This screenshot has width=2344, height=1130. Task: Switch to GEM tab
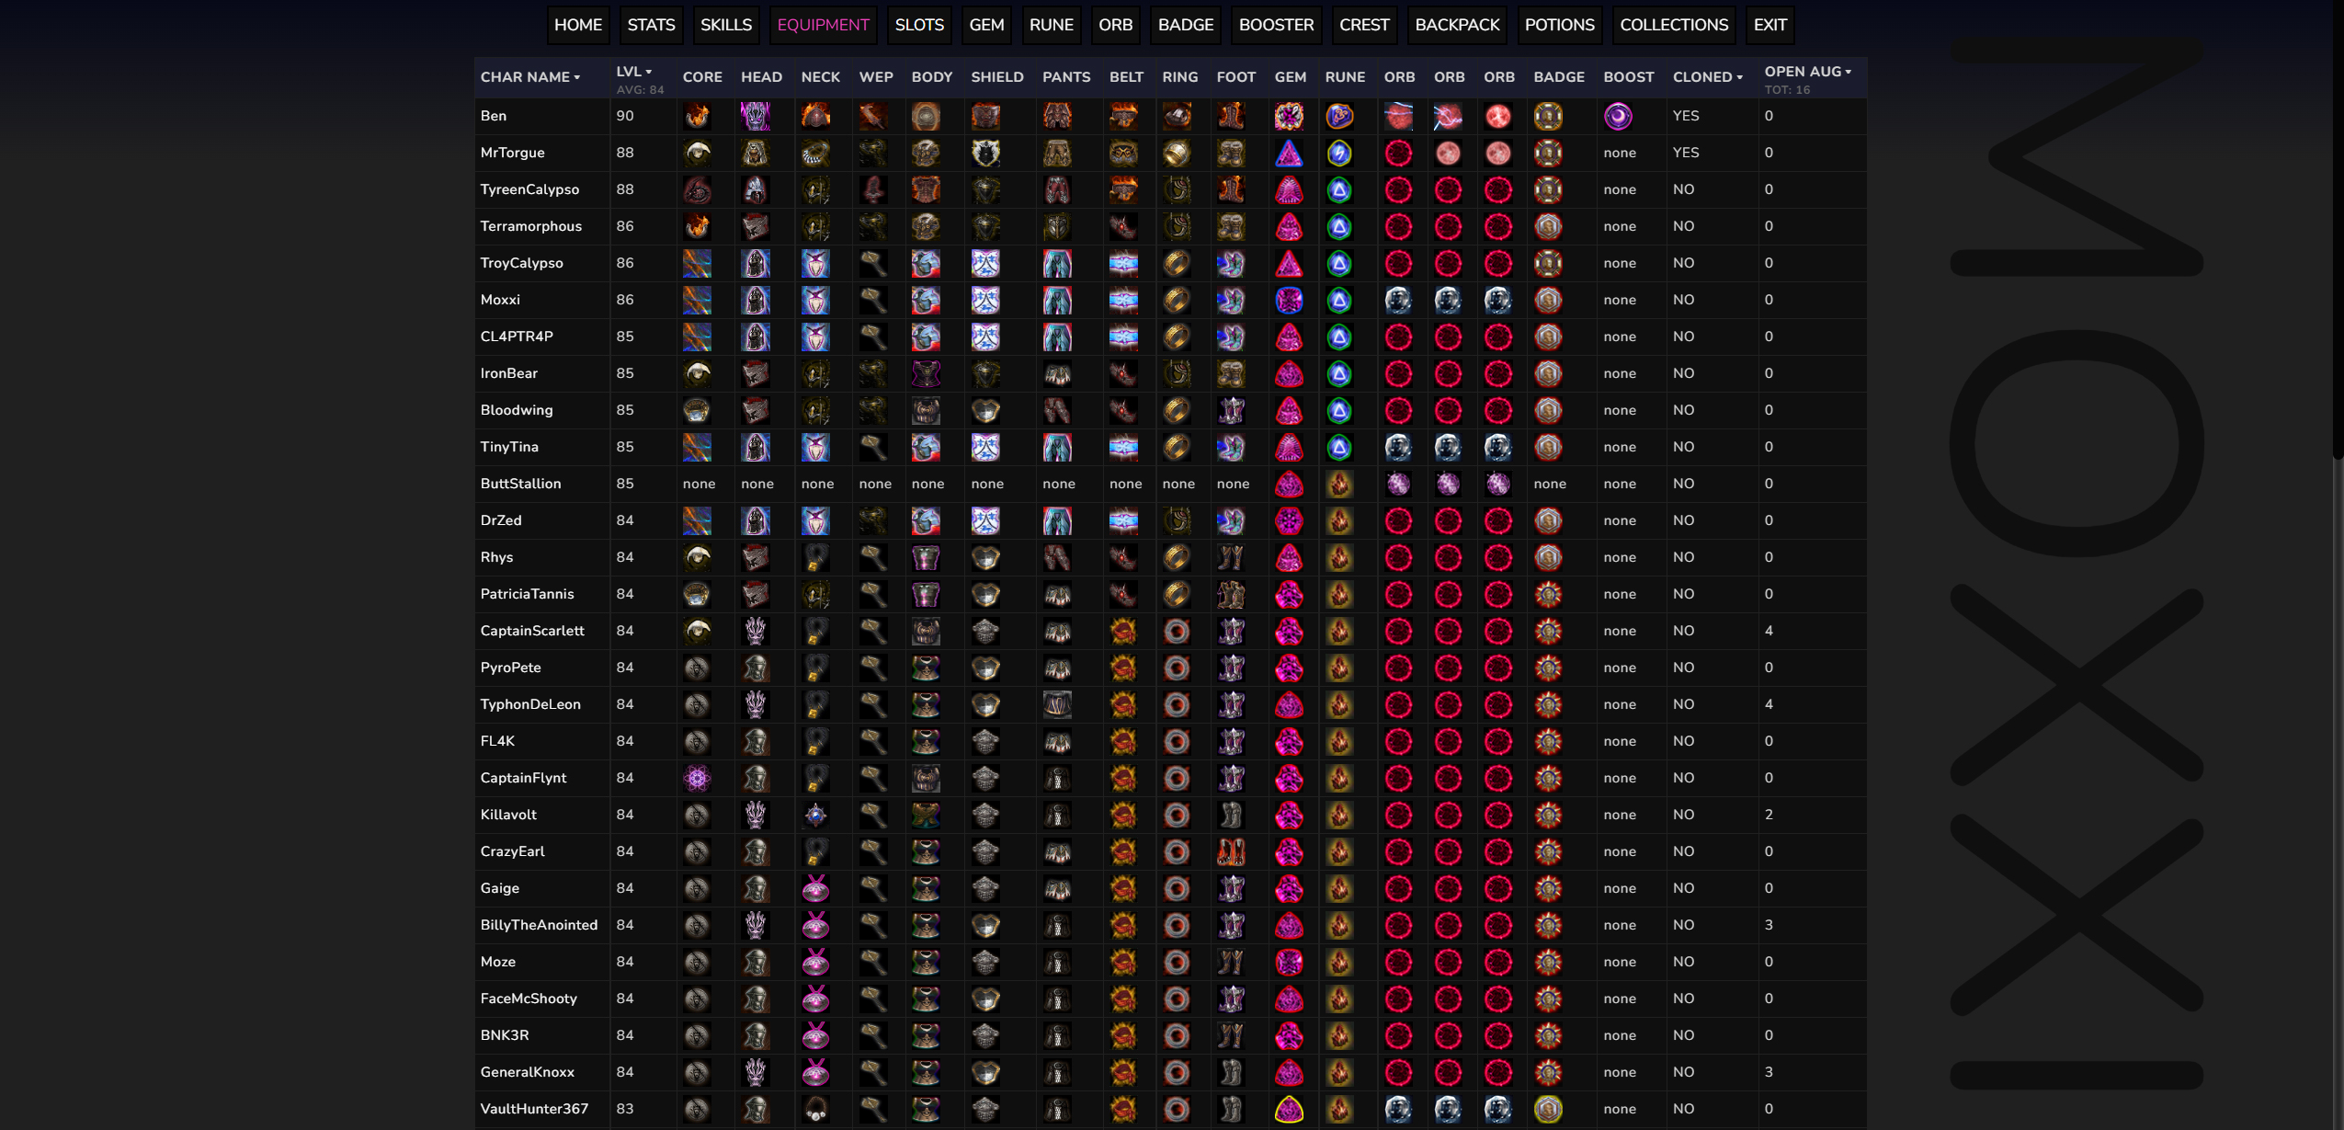click(x=986, y=25)
